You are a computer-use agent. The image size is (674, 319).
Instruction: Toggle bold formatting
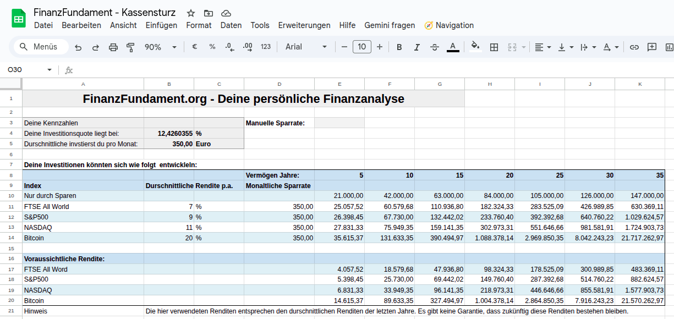pyautogui.click(x=399, y=47)
